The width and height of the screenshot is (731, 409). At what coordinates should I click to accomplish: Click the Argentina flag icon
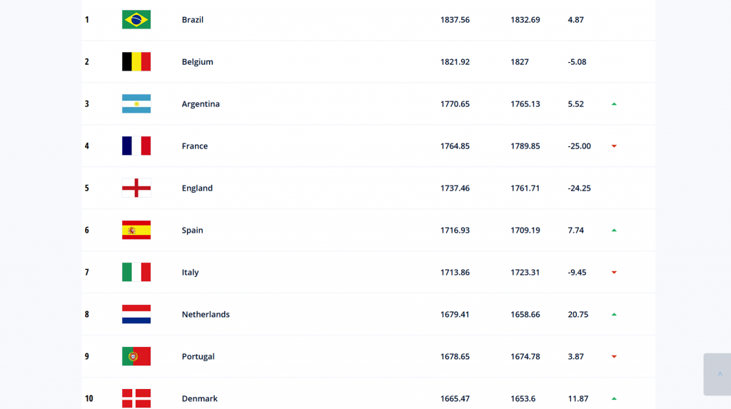(136, 103)
